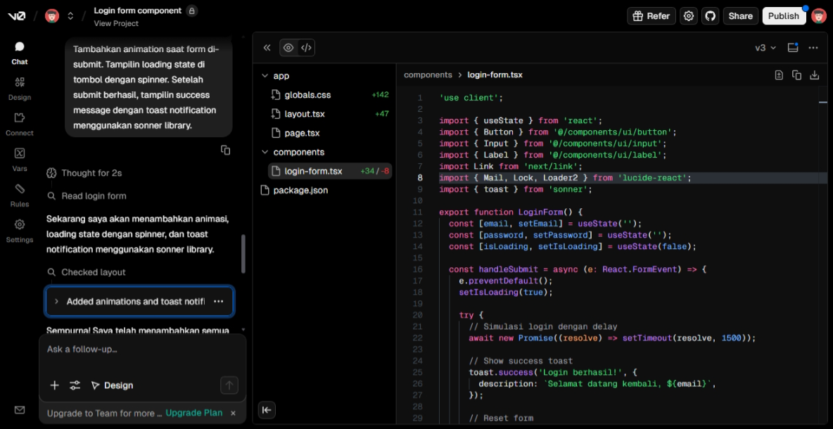
Task: Open the Rules panel
Action: (x=19, y=193)
